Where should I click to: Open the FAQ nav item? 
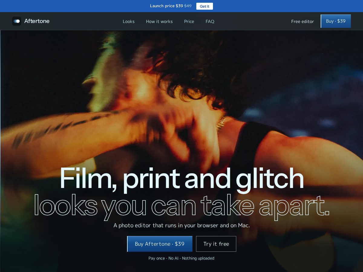(210, 21)
